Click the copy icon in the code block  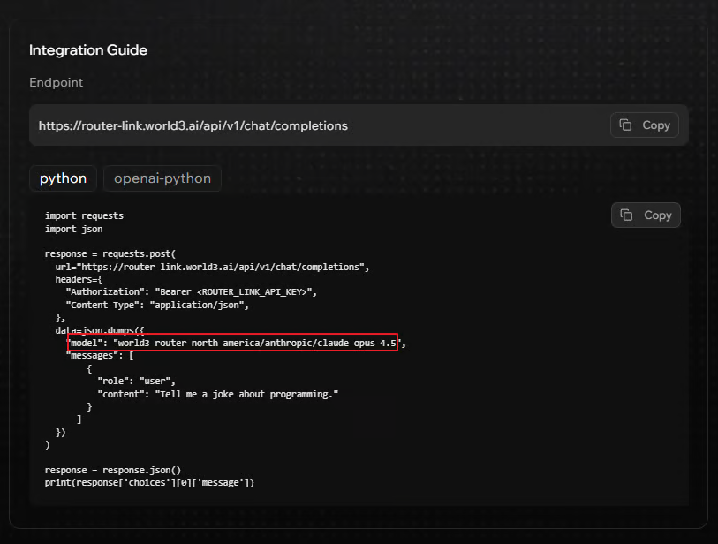pyautogui.click(x=627, y=215)
